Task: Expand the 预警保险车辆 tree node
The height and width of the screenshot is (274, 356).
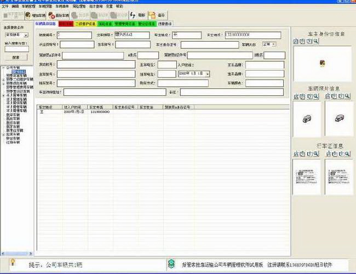Action: [3, 83]
